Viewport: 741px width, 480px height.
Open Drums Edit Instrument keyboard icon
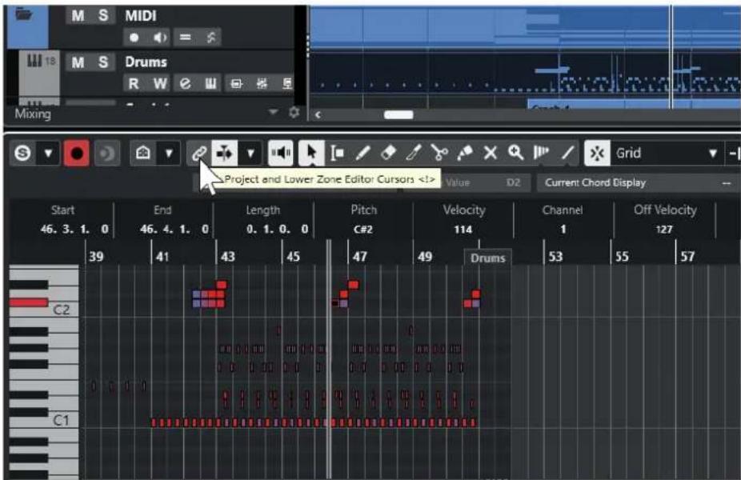point(210,84)
